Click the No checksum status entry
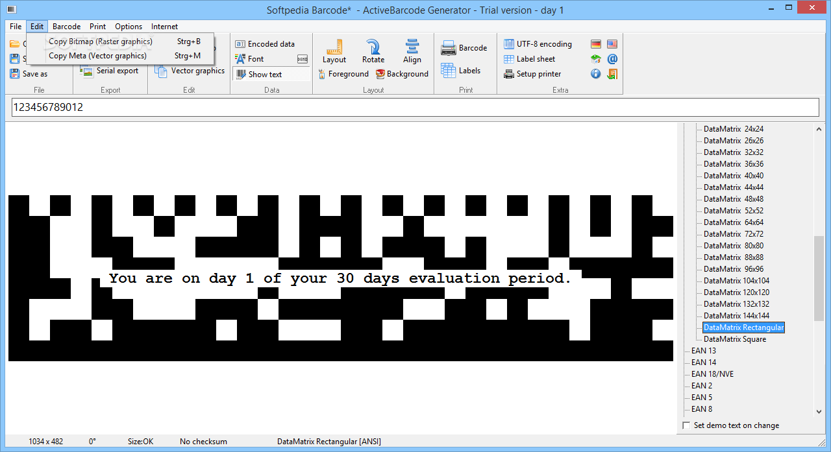This screenshot has height=452, width=831. pos(203,442)
